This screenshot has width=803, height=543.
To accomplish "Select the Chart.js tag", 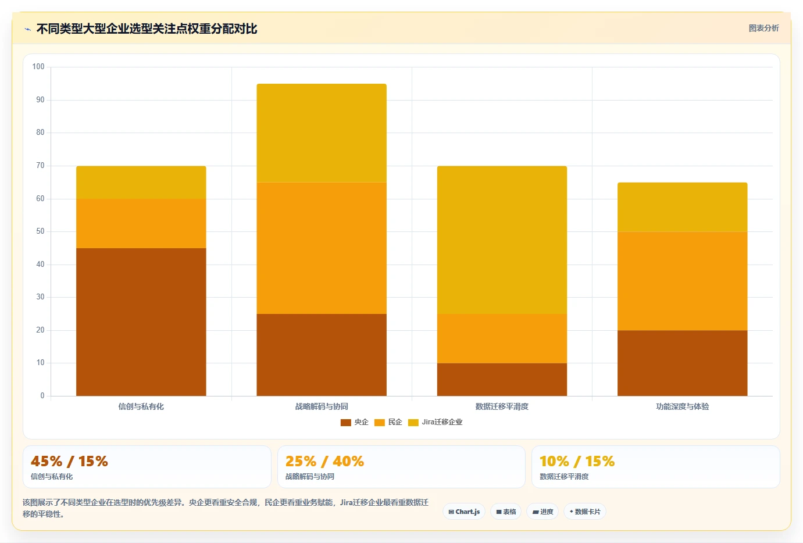I will [464, 512].
